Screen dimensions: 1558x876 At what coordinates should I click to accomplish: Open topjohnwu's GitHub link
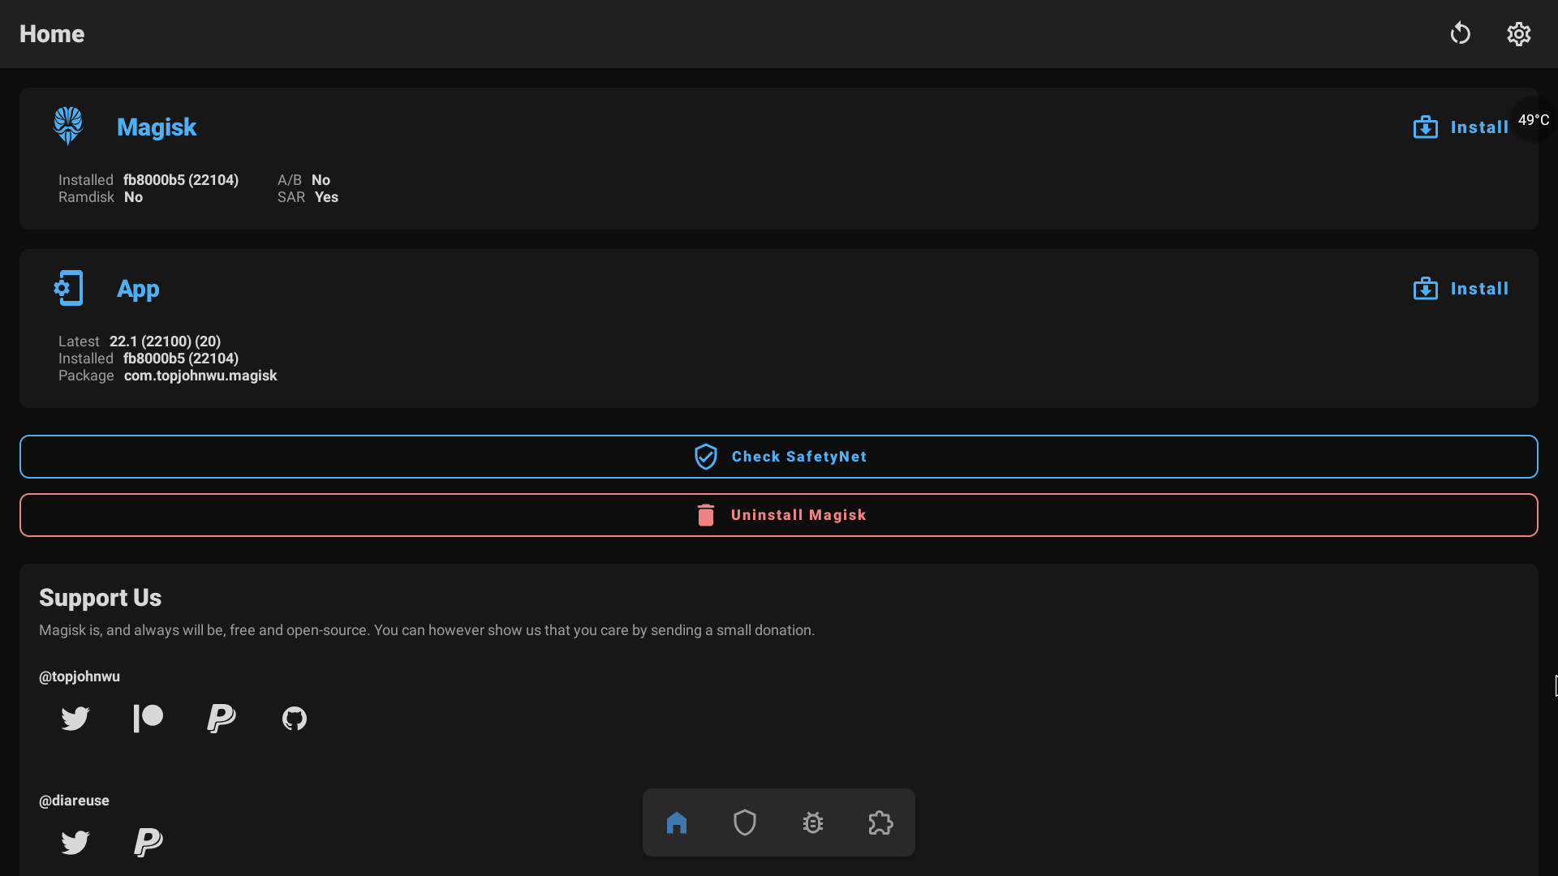295,718
